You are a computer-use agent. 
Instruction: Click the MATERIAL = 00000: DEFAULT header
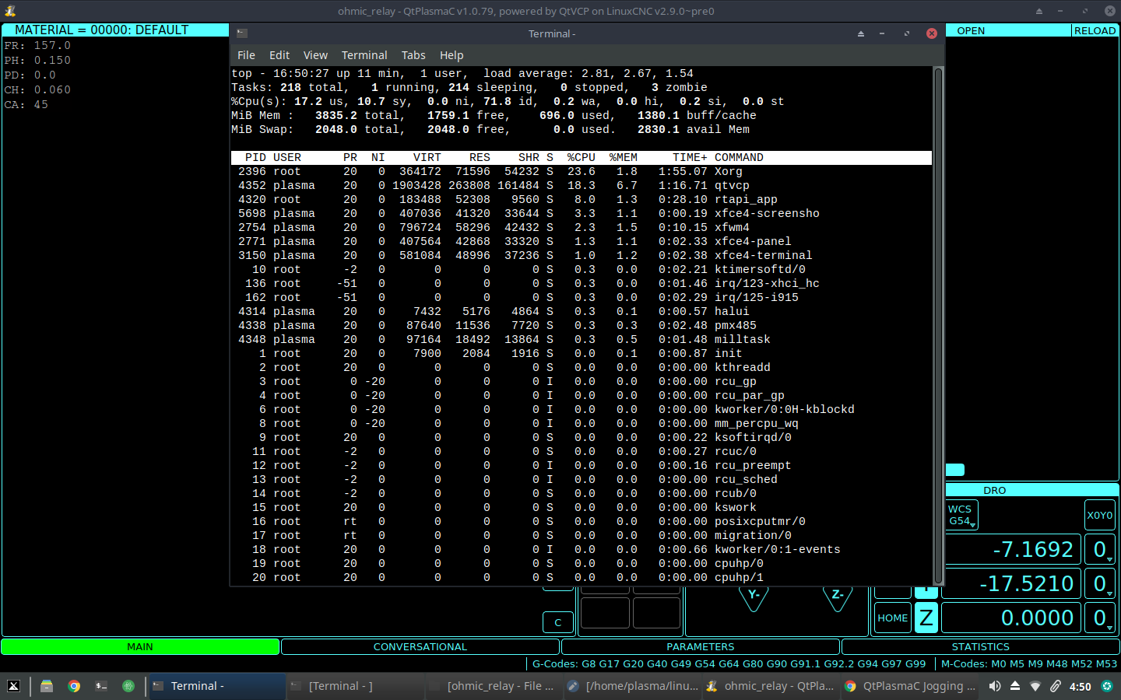(x=115, y=30)
